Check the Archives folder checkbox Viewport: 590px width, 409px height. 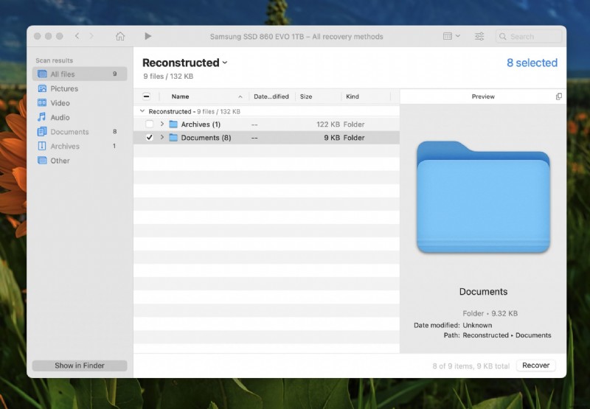click(x=149, y=125)
